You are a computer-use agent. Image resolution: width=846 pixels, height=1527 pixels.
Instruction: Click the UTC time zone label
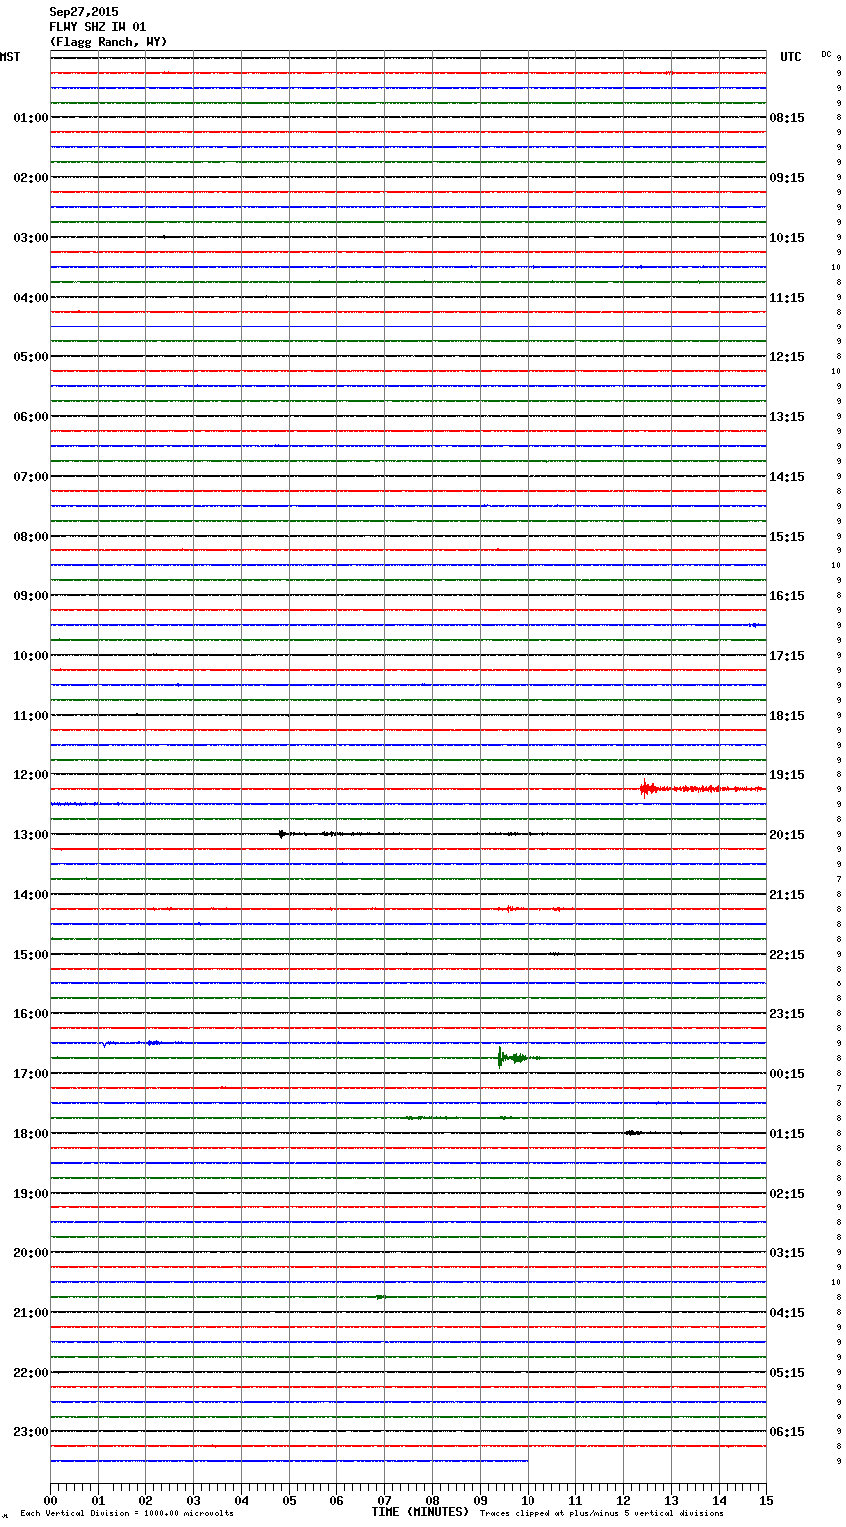[x=790, y=57]
